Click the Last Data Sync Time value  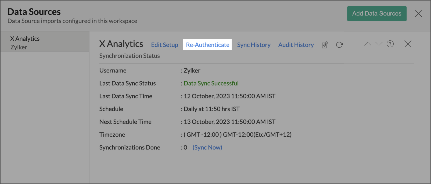(x=229, y=96)
